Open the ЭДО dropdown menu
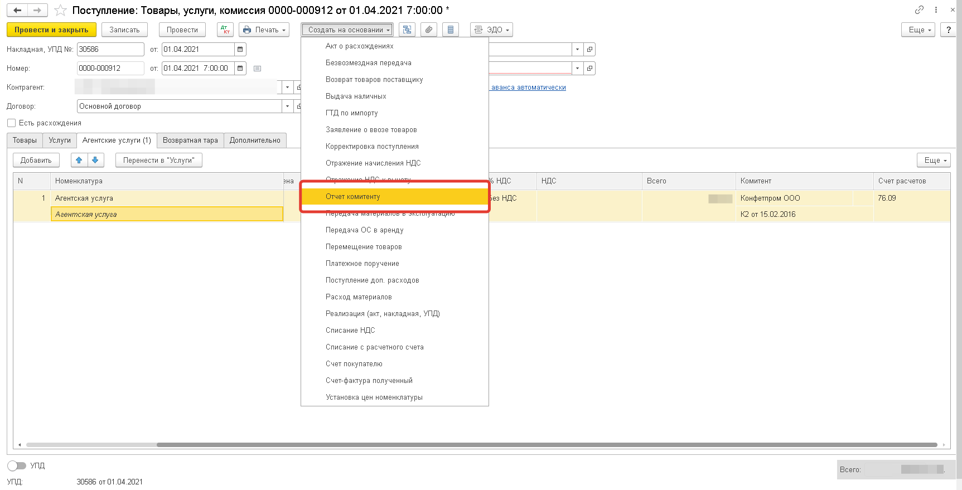The height and width of the screenshot is (490, 962). point(491,30)
